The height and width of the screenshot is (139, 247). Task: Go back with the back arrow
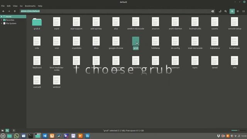pyautogui.click(x=3, y=11)
